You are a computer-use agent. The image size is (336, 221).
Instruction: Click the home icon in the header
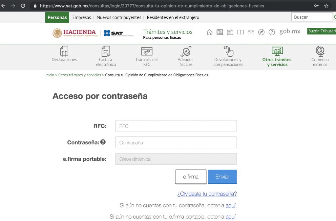(x=209, y=32)
